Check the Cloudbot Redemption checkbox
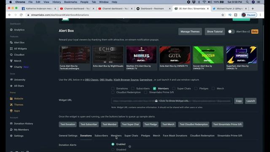Image resolution: width=270 pixels, height=152 pixels. click(x=113, y=92)
